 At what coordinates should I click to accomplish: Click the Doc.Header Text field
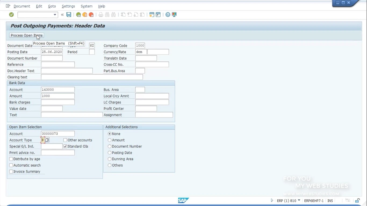click(67, 71)
